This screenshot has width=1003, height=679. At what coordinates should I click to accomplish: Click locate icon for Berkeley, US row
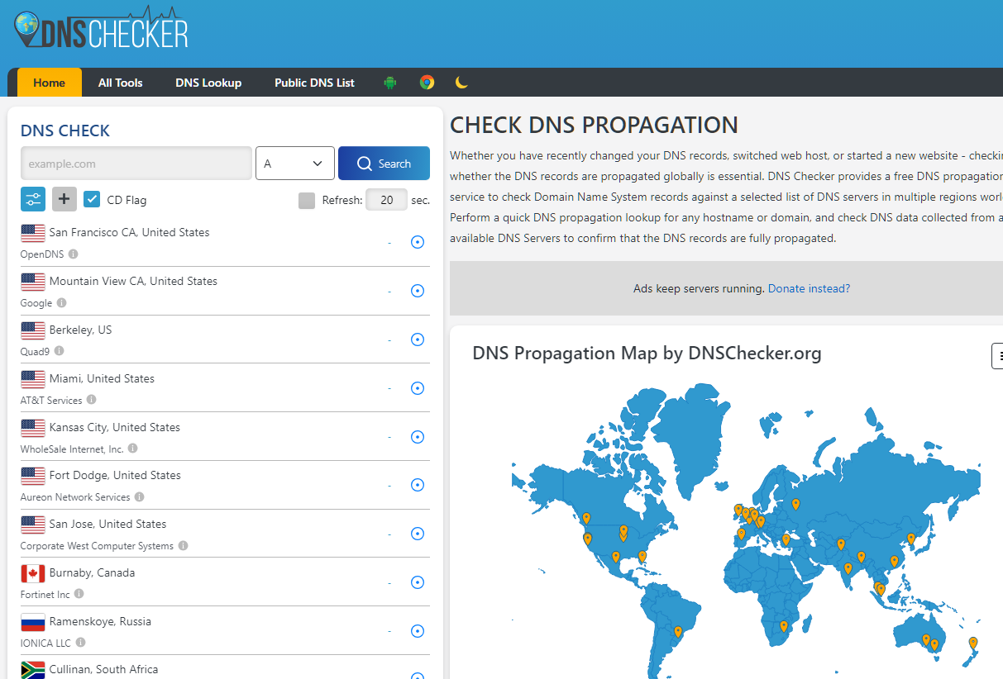418,339
